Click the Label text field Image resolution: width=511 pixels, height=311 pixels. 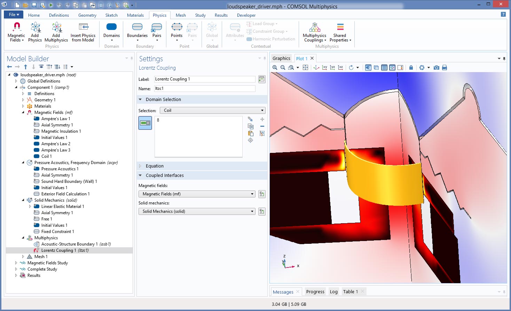pos(204,79)
